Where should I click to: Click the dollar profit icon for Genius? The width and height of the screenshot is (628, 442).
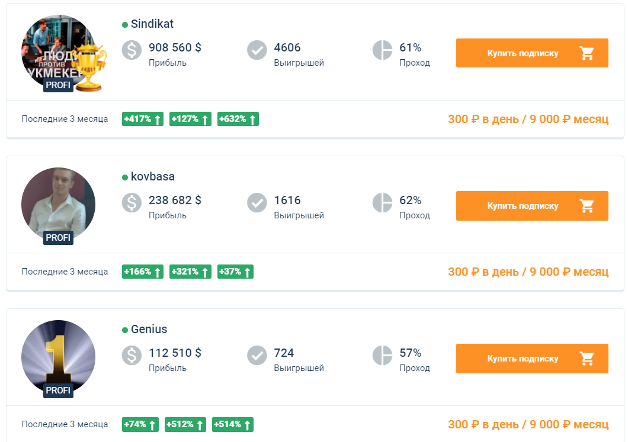coord(132,356)
